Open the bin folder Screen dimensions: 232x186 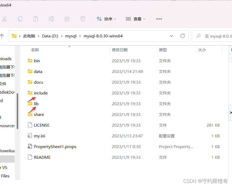[x=37, y=60]
